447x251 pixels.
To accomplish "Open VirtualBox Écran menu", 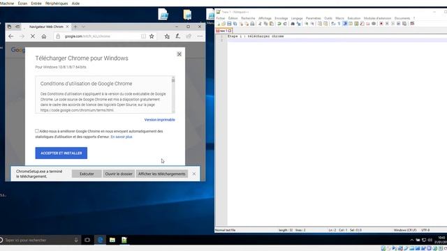I will (22, 3).
